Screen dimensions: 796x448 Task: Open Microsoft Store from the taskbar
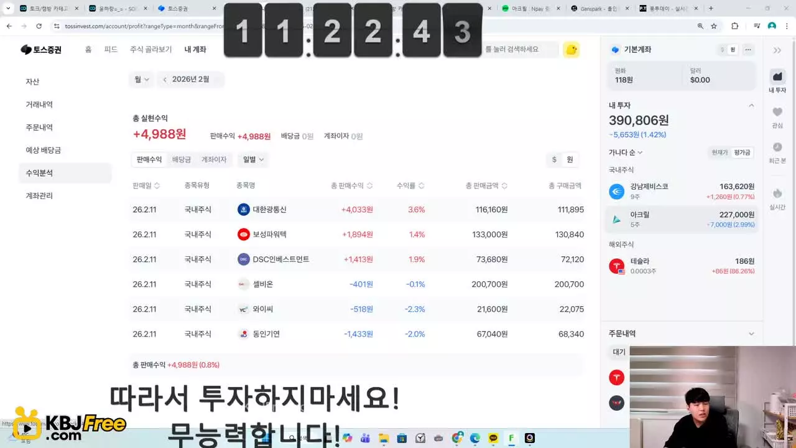[402, 438]
